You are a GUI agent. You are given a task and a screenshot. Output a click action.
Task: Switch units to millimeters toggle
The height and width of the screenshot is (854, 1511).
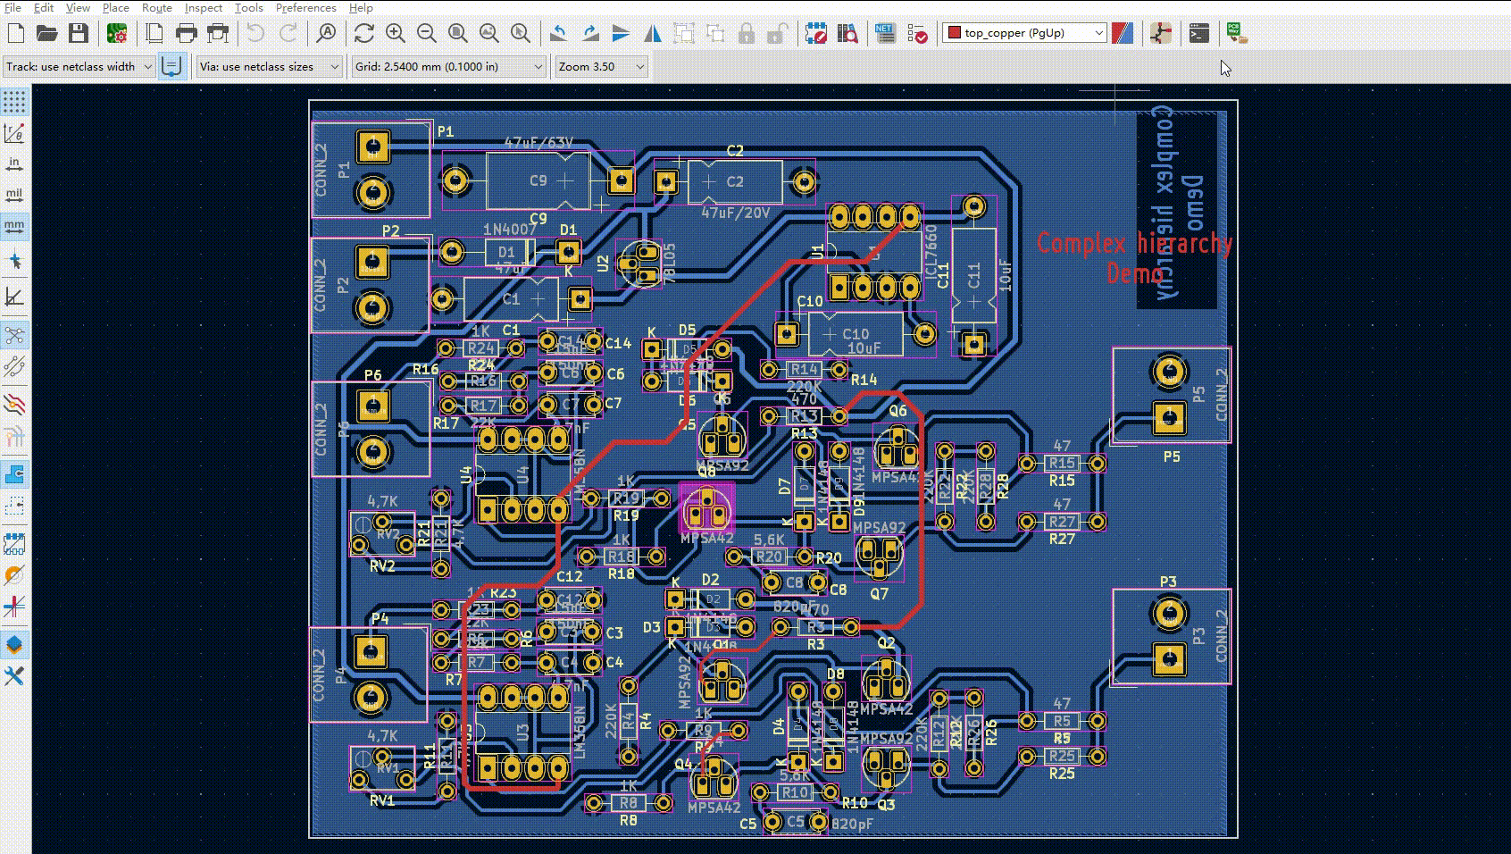tap(14, 226)
